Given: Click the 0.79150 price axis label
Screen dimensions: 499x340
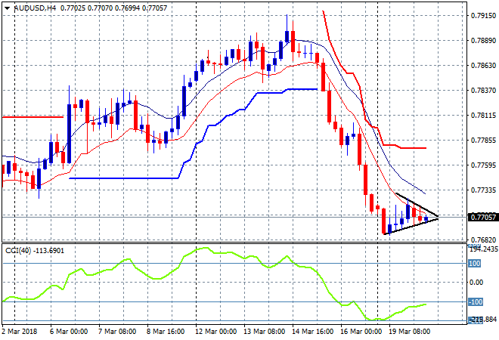Looking at the screenshot, I should [x=483, y=16].
